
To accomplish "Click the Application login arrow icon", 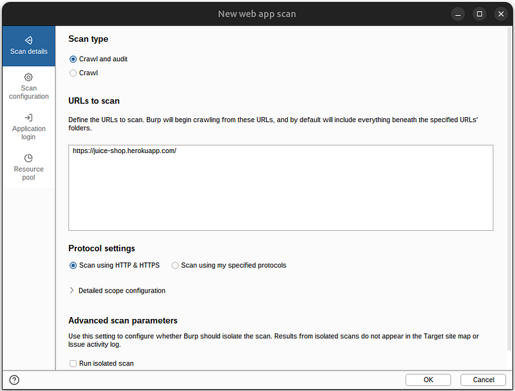I will (x=28, y=118).
